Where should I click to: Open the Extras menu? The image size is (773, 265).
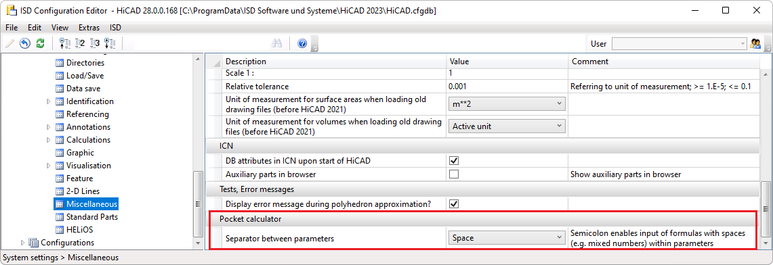pyautogui.click(x=89, y=28)
